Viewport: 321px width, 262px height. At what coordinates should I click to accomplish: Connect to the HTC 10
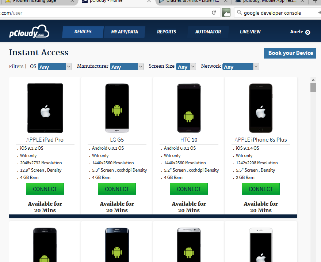coord(189,189)
